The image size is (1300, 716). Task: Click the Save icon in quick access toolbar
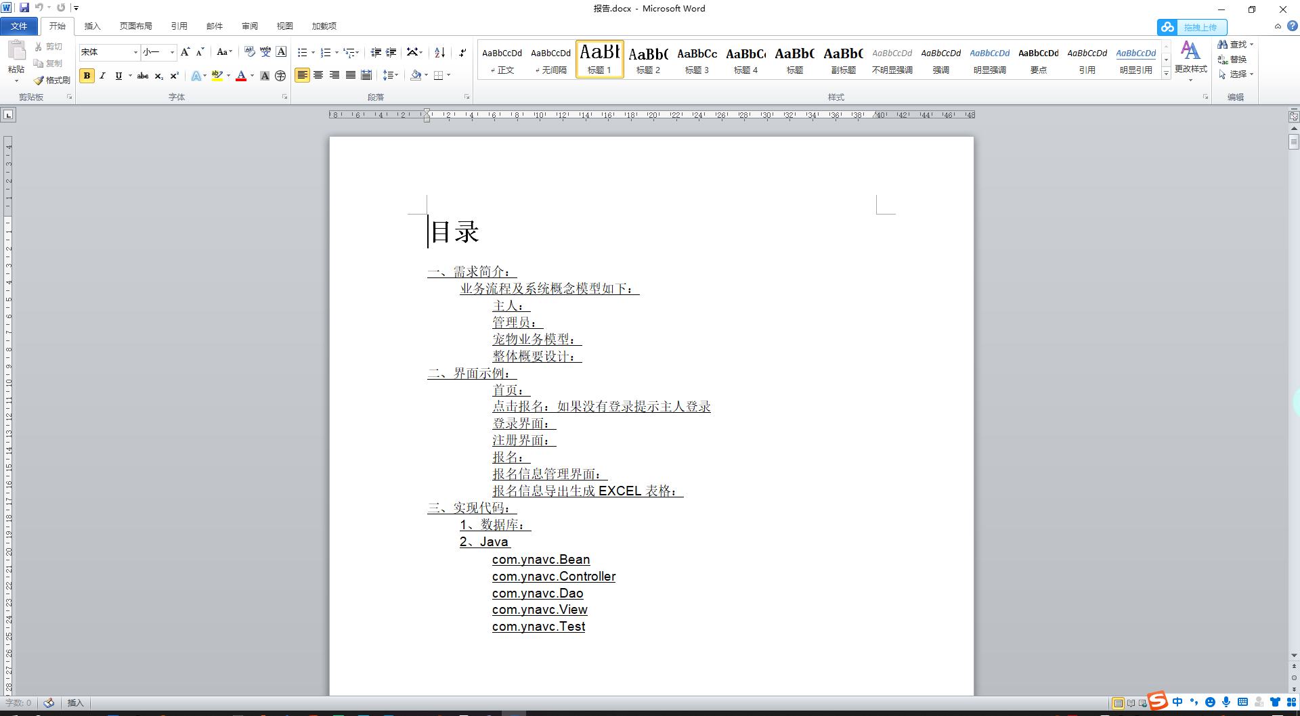pyautogui.click(x=24, y=7)
